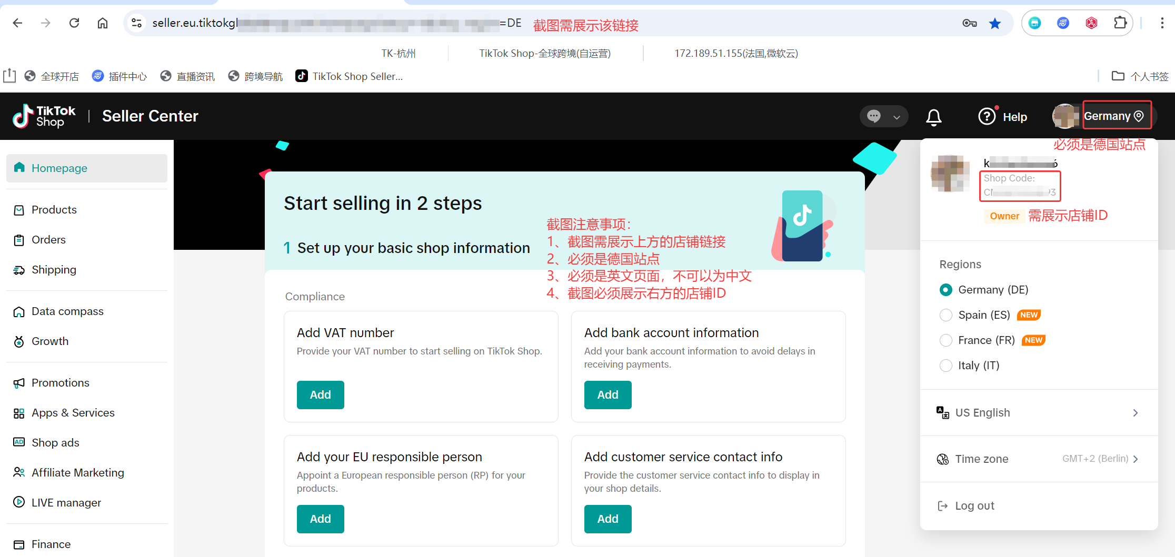
Task: Select the TK-杭州 tab
Action: pos(399,53)
